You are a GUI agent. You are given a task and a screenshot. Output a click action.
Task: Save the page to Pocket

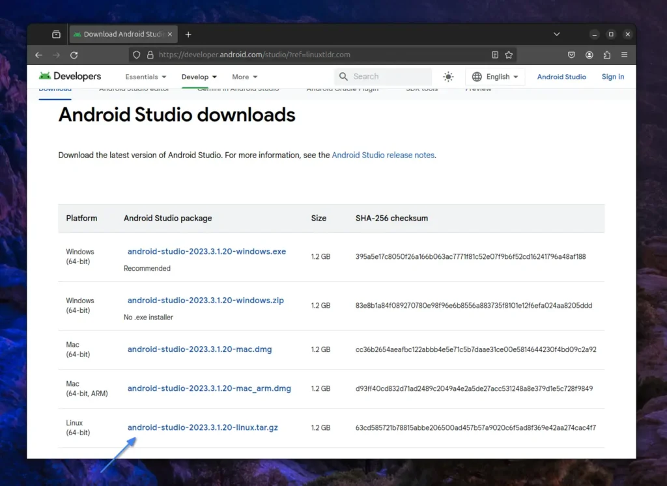tap(571, 55)
